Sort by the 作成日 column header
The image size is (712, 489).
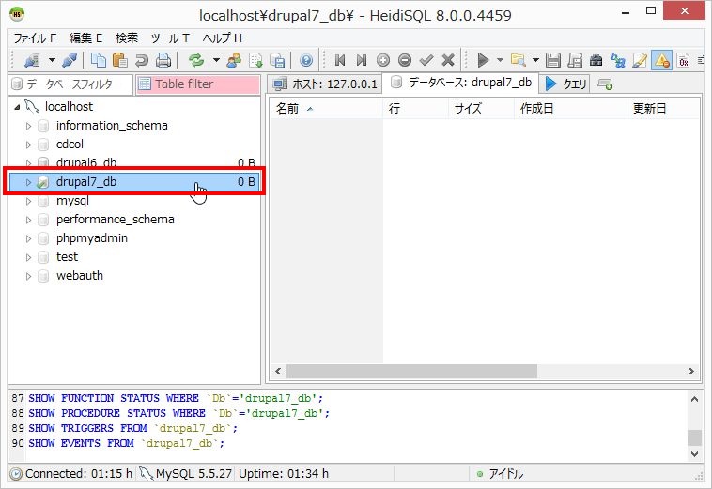coord(570,109)
